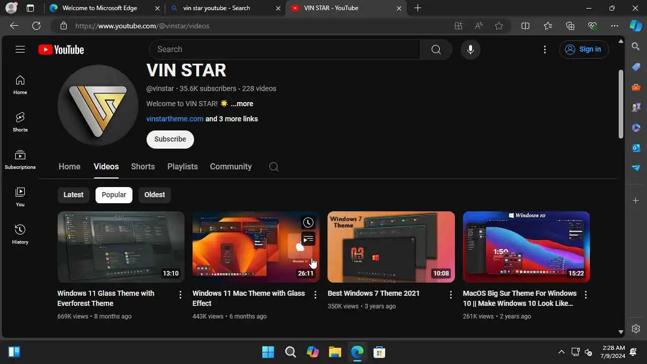Show hidden system tray icons
Screen dimensions: 647x364
[x=561, y=352]
